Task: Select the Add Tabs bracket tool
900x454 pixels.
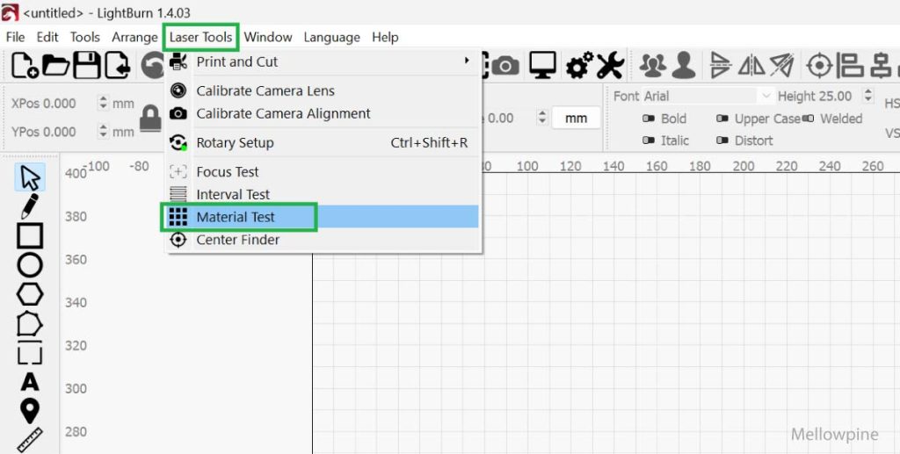Action: (30, 353)
